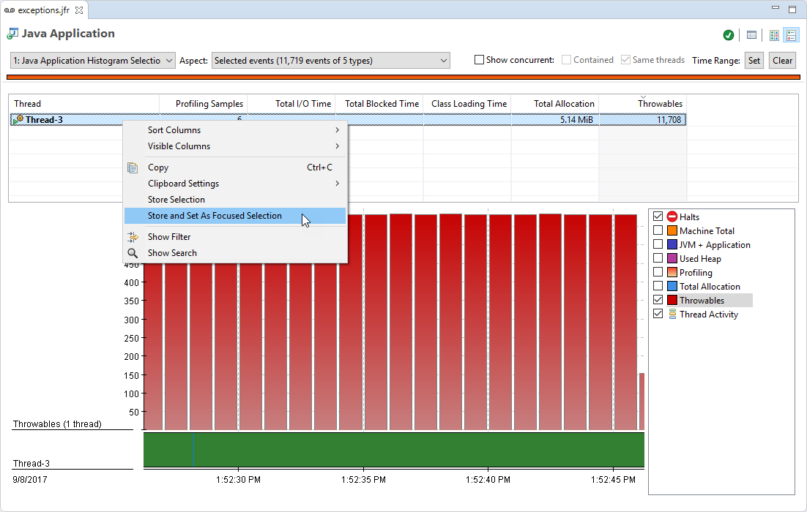Minimize the editor area
This screenshot has width=807, height=512.
click(x=776, y=8)
